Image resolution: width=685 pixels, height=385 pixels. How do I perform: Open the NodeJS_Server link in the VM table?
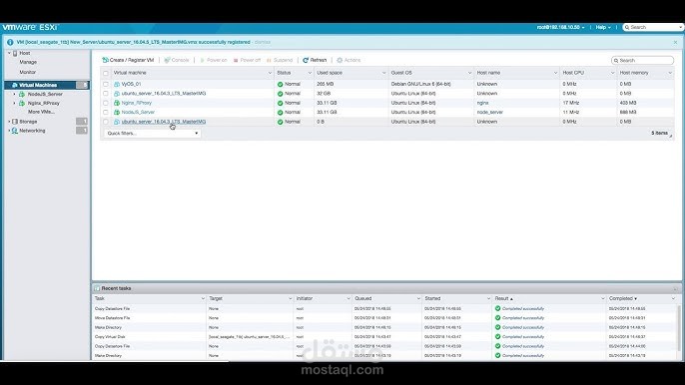pos(138,112)
